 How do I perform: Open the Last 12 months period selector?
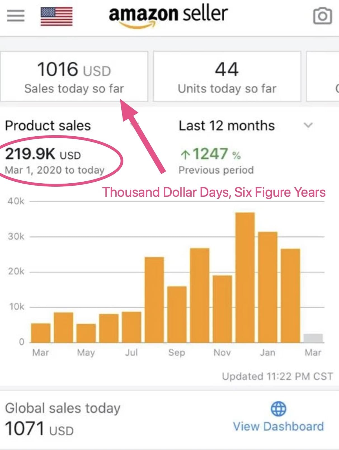[x=246, y=125]
